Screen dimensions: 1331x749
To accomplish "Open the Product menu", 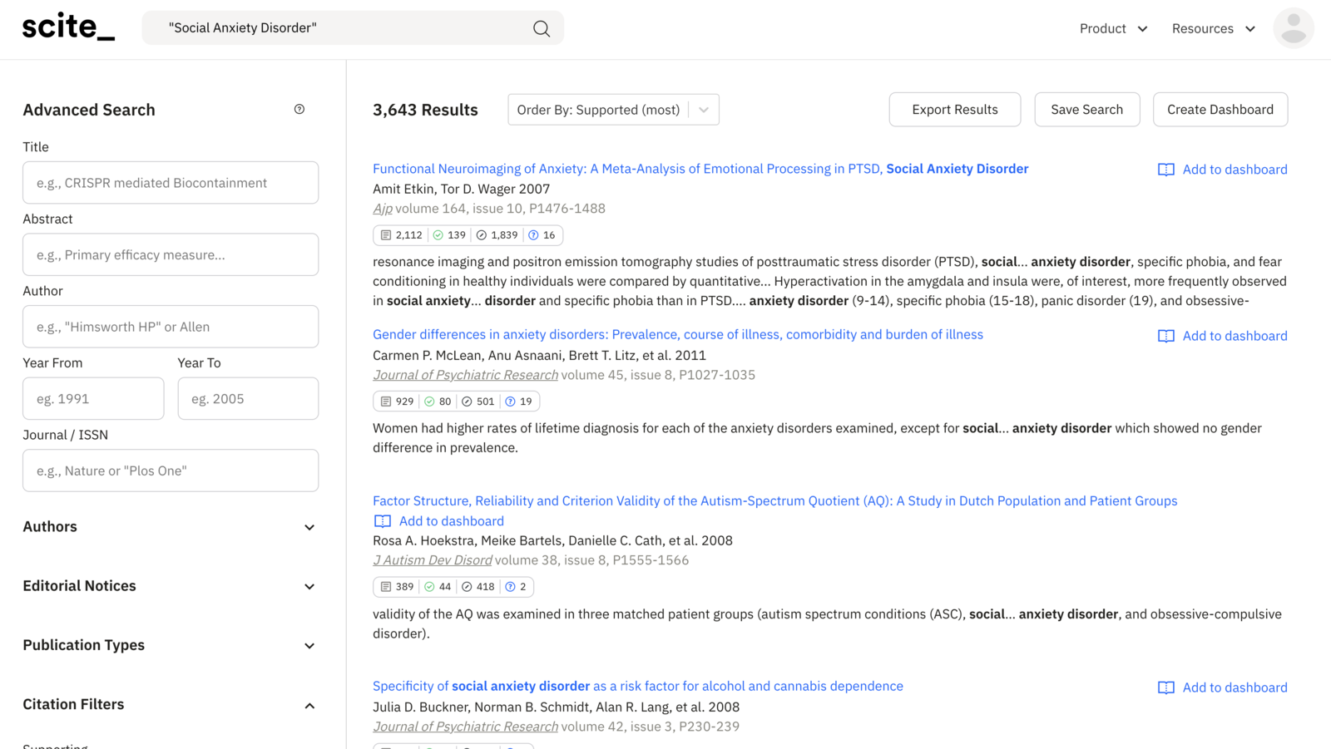I will coord(1113,27).
